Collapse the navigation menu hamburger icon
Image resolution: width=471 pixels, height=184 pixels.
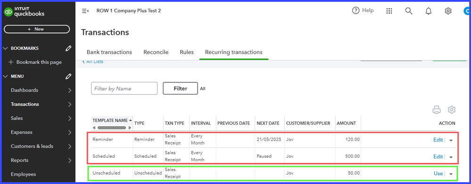tap(85, 11)
